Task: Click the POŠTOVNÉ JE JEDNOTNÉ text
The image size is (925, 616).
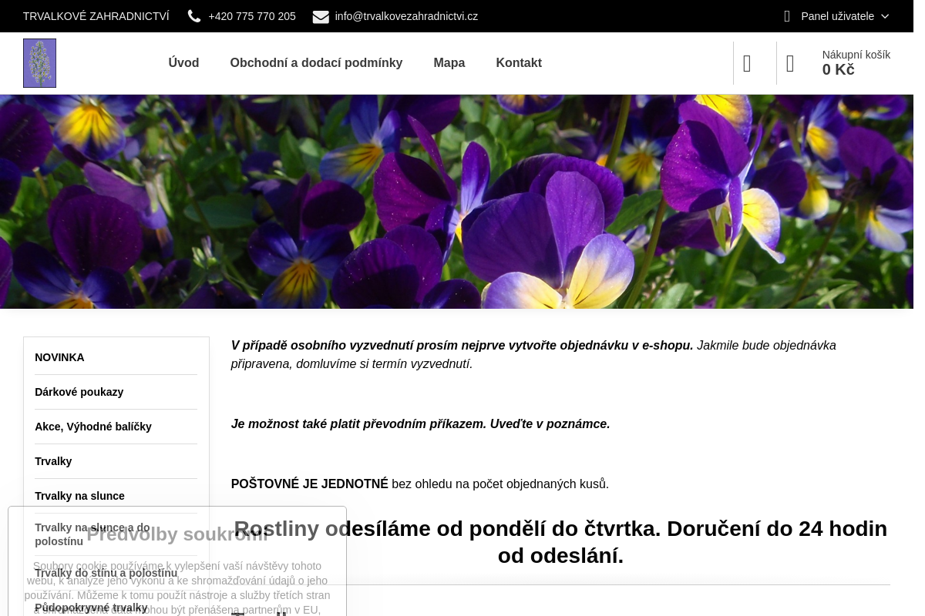Action: (x=310, y=484)
